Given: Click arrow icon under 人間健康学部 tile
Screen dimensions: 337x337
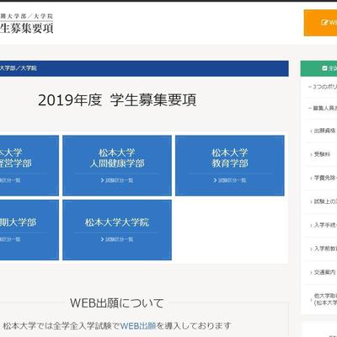Looking at the screenshot, I should (103, 180).
